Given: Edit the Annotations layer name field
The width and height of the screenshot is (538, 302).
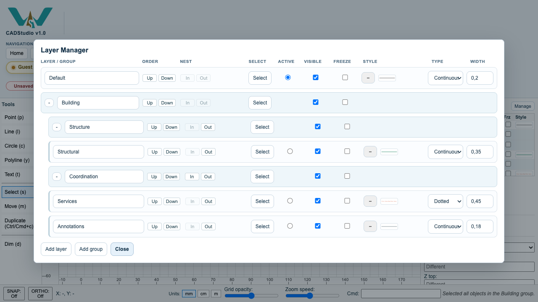Looking at the screenshot, I should pyautogui.click(x=98, y=226).
